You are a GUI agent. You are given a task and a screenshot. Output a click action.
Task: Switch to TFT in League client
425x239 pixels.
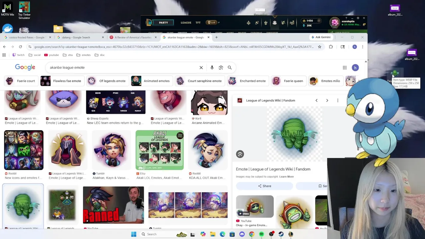pos(198,23)
